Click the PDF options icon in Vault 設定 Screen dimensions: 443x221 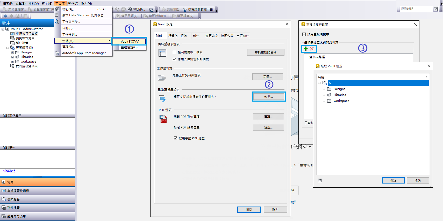tap(163, 119)
